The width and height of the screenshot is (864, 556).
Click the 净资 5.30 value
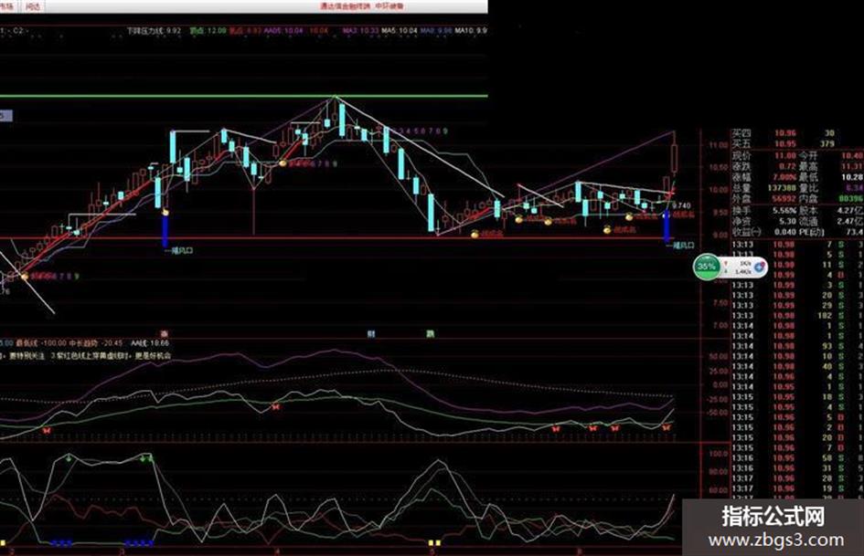pos(787,221)
